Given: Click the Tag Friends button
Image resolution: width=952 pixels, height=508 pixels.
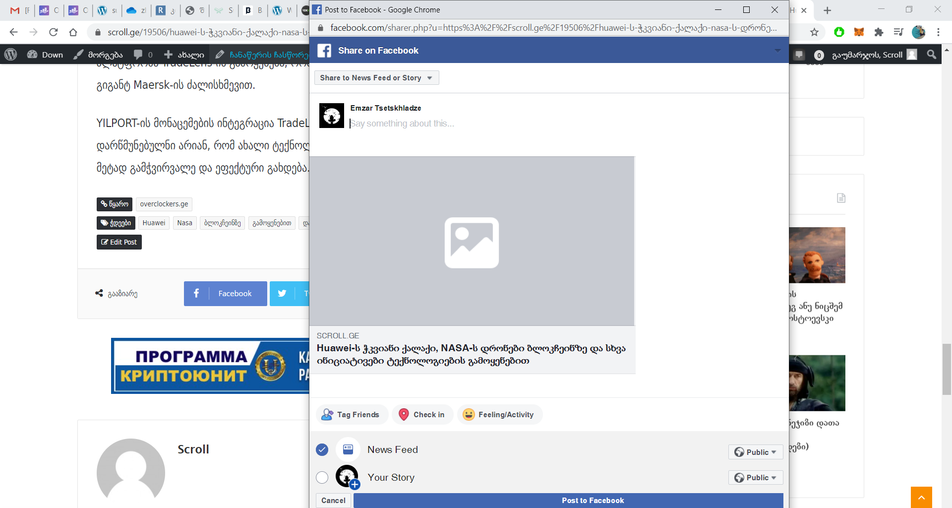Looking at the screenshot, I should pos(352,415).
